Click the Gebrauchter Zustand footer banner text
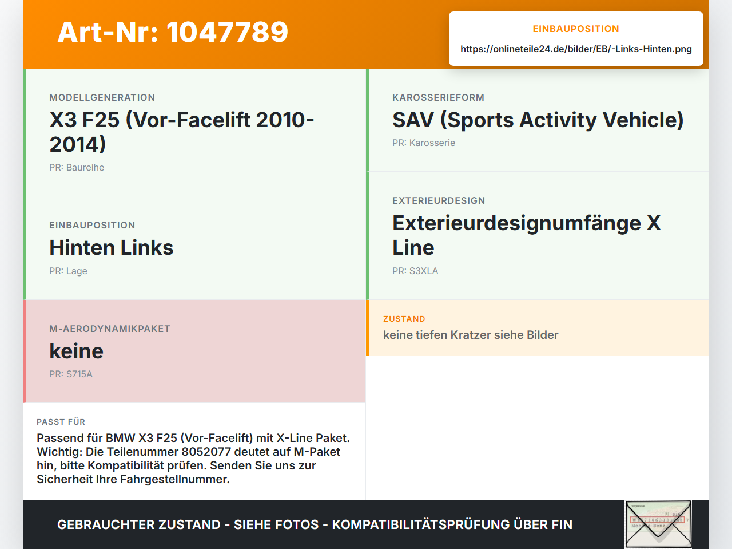 click(315, 524)
